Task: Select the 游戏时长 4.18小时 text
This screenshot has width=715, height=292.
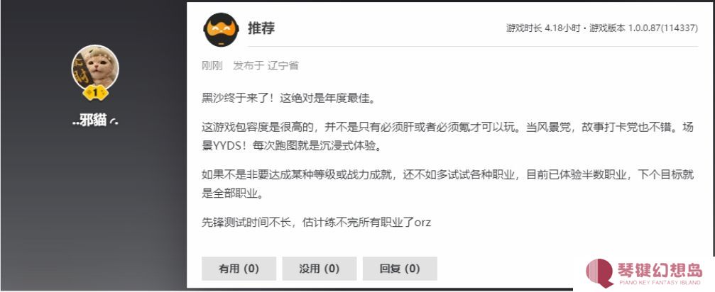Action: (542, 28)
